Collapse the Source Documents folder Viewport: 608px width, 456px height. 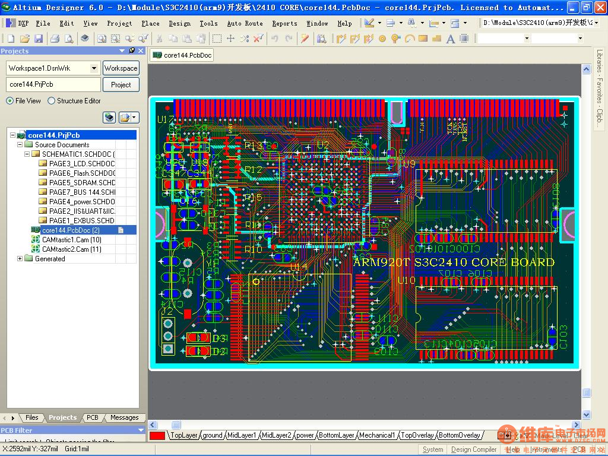pos(20,144)
